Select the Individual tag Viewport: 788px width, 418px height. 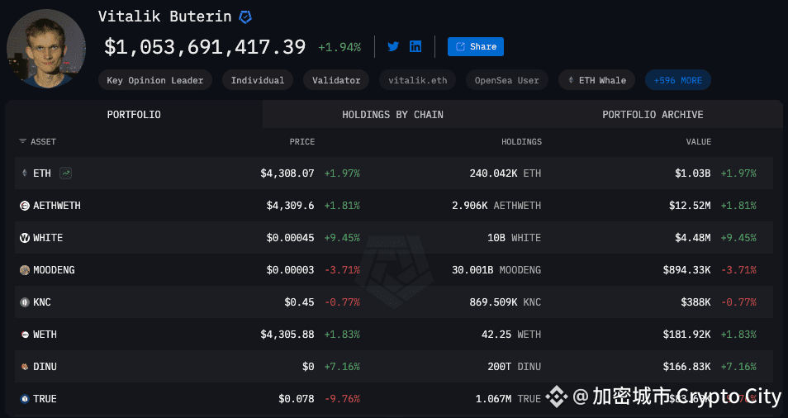[258, 80]
